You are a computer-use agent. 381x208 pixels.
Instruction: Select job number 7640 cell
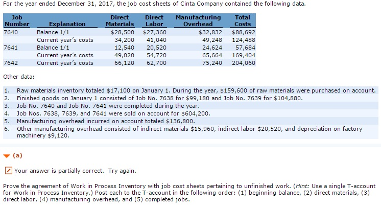(x=11, y=32)
